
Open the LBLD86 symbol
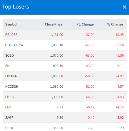[x=11, y=76]
